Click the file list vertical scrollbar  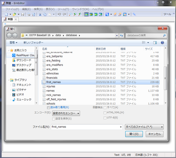[165, 78]
